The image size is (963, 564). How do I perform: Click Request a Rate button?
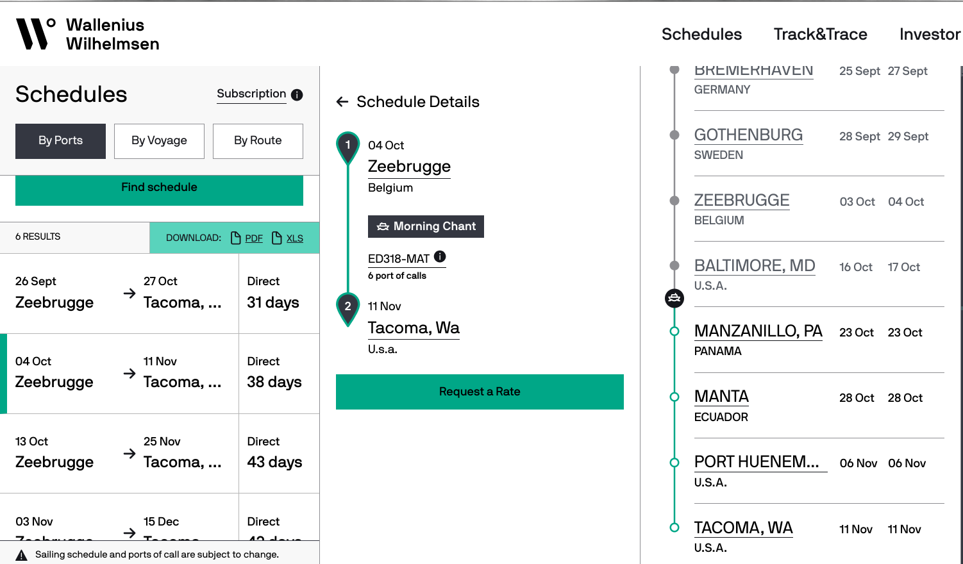(x=480, y=392)
